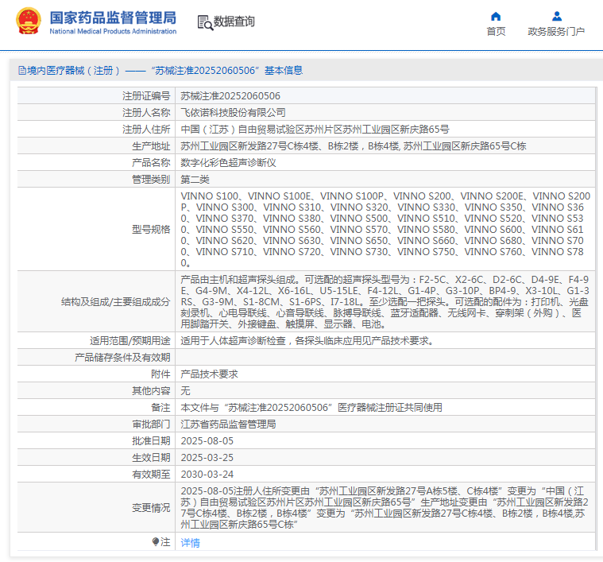Click the national emblem logo
603x562 pixels.
28,22
